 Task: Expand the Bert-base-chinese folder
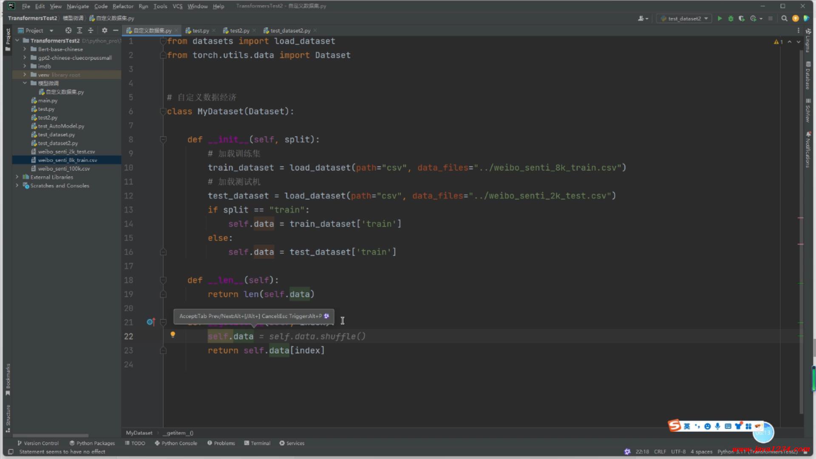25,49
